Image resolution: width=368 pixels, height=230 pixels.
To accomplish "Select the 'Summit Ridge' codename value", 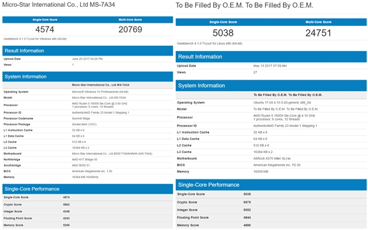I will point(81,118).
